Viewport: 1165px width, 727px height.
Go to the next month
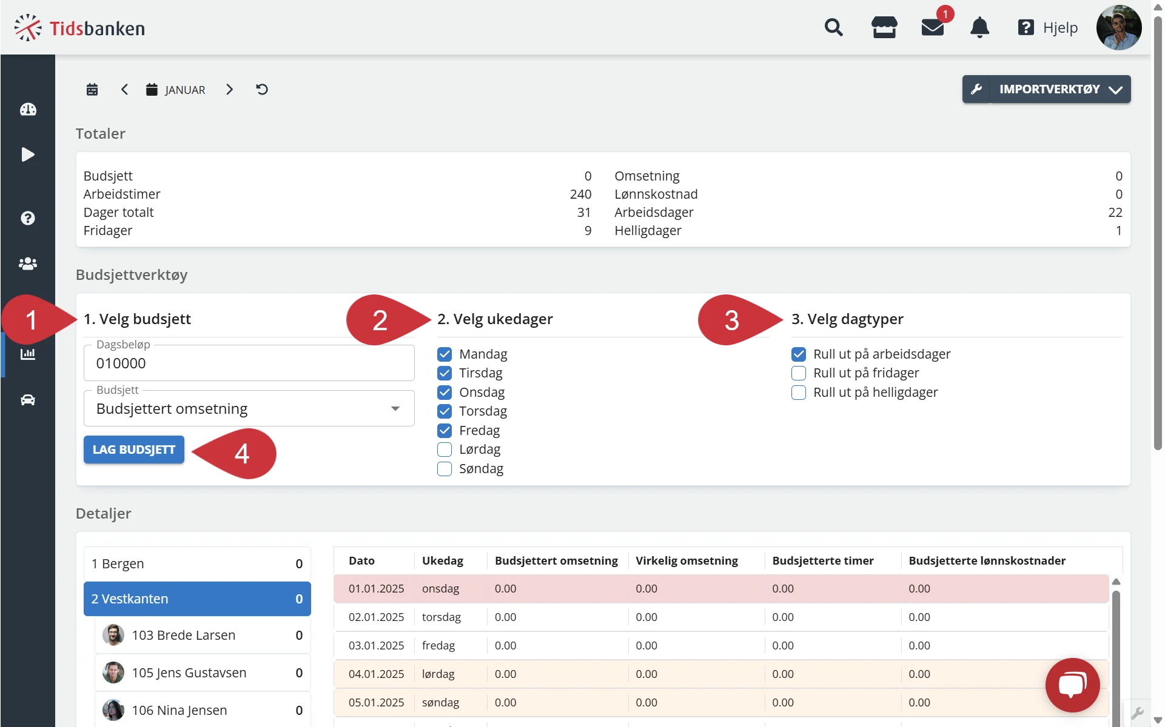[229, 90]
